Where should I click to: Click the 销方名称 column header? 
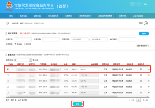click(54, 64)
